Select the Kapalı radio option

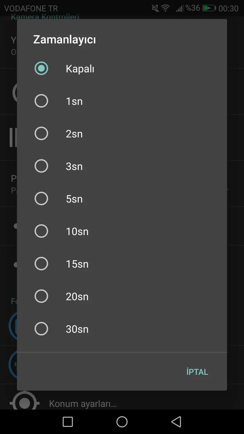[x=122, y=68]
